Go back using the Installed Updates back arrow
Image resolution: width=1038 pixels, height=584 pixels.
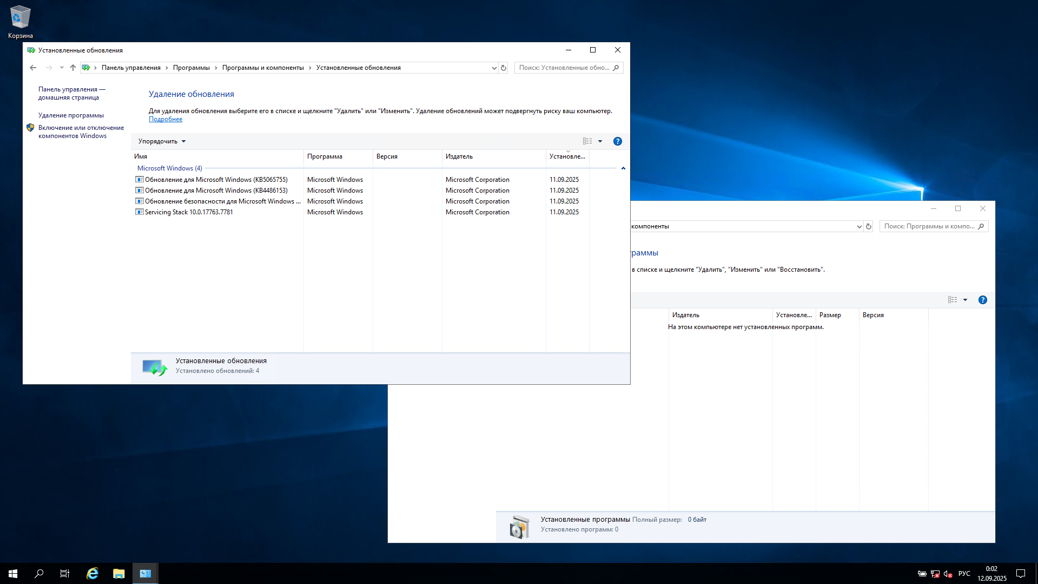(33, 68)
